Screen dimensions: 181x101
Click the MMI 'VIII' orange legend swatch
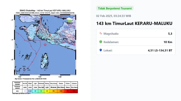coord(61,91)
